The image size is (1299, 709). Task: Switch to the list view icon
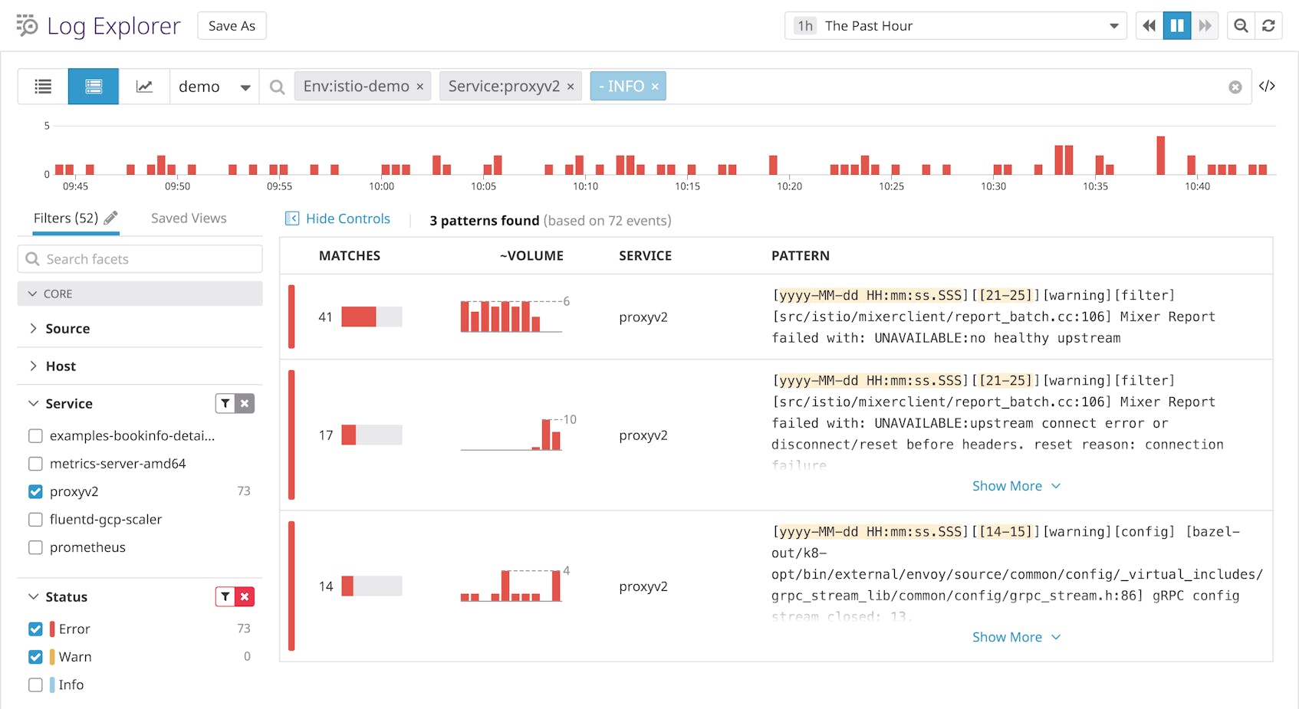tap(42, 86)
